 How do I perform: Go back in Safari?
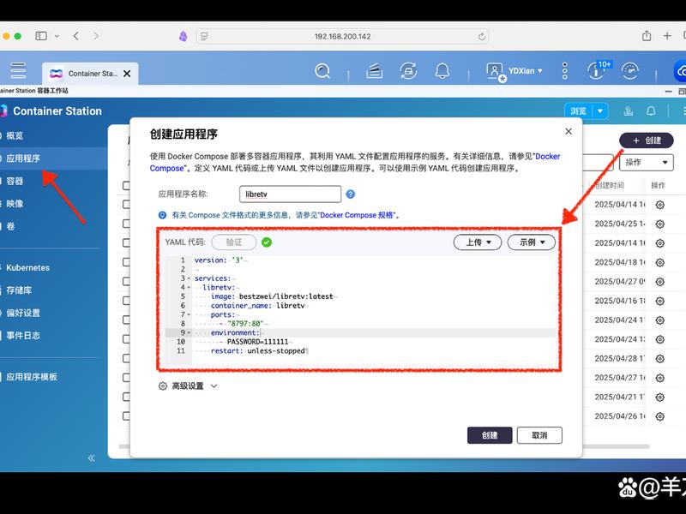76,36
